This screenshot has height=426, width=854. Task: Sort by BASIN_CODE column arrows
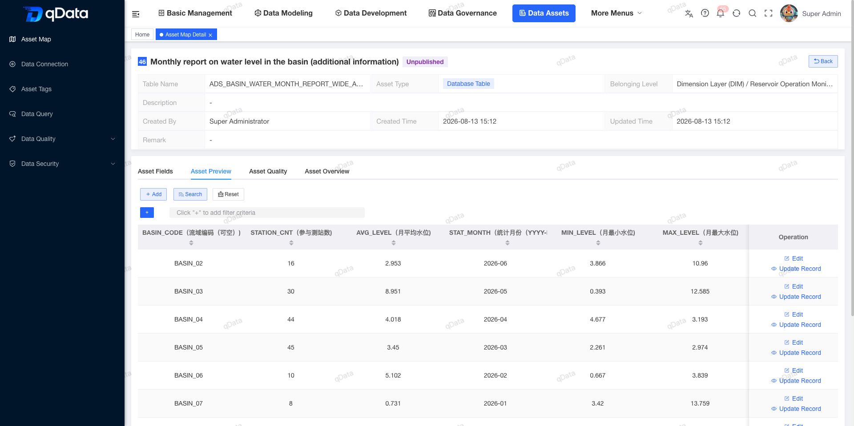(x=191, y=243)
